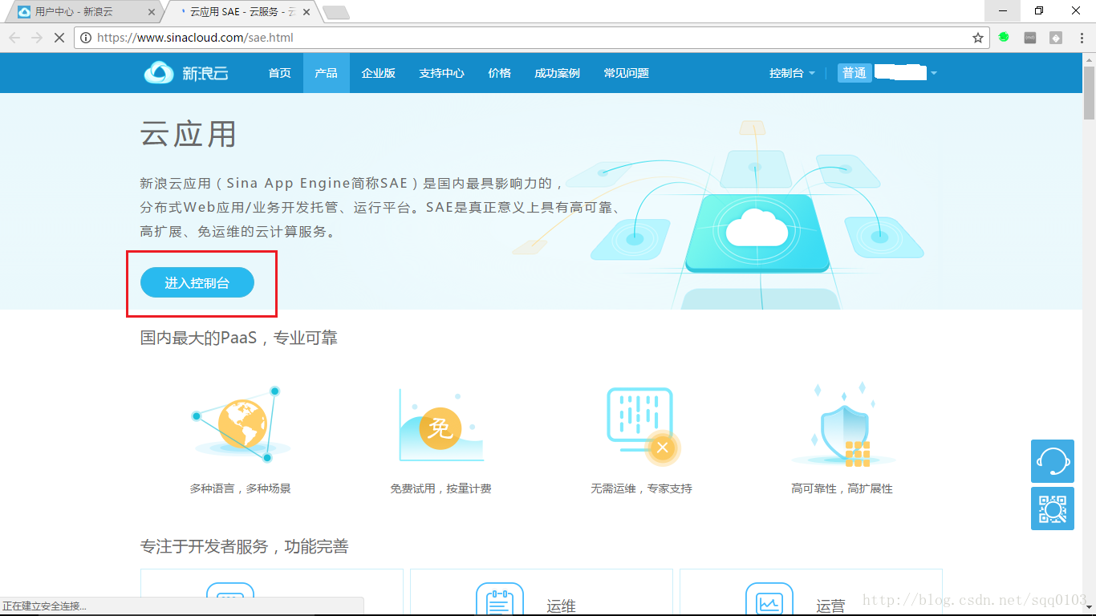Click the 新浪云 logo in header
The height and width of the screenshot is (616, 1096).
186,73
